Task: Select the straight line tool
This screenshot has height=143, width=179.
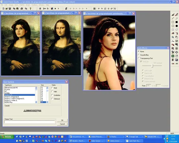Action: (x=173, y=18)
